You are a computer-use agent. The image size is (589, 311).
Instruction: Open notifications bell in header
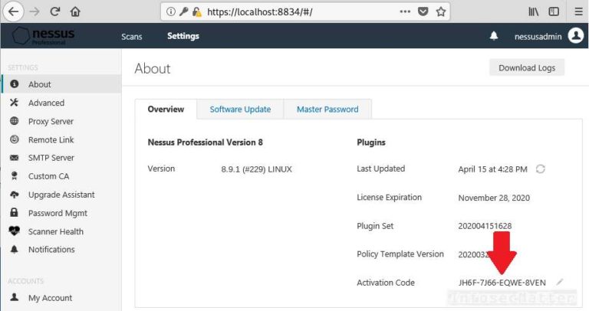[494, 36]
